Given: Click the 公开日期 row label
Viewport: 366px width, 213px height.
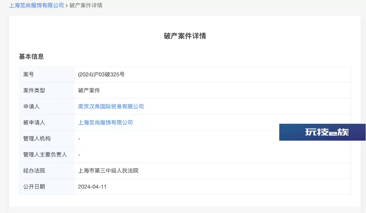Looking at the screenshot, I should tap(34, 187).
